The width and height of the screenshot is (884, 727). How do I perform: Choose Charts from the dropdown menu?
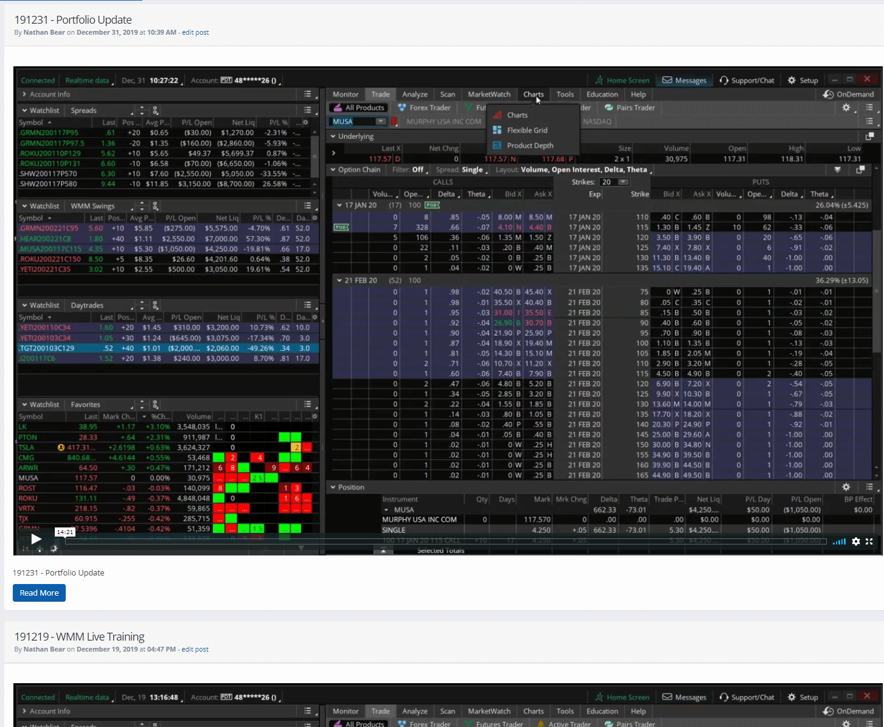tap(517, 115)
